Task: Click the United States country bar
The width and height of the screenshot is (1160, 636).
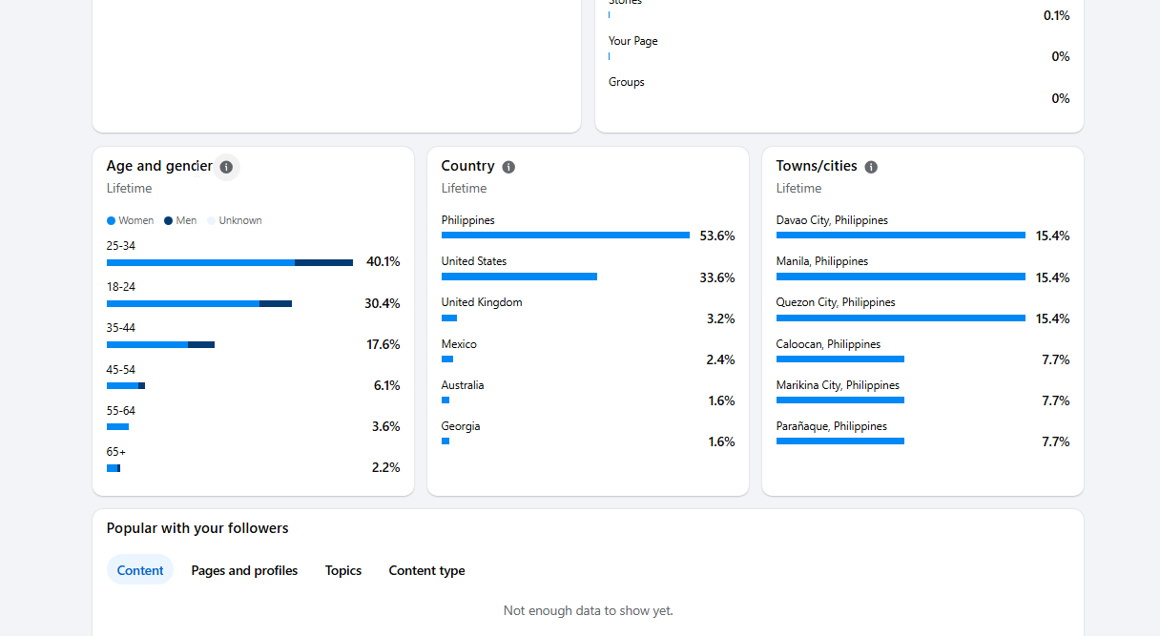Action: 519,277
